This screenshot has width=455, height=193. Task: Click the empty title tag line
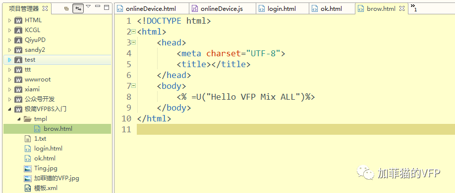[213, 64]
